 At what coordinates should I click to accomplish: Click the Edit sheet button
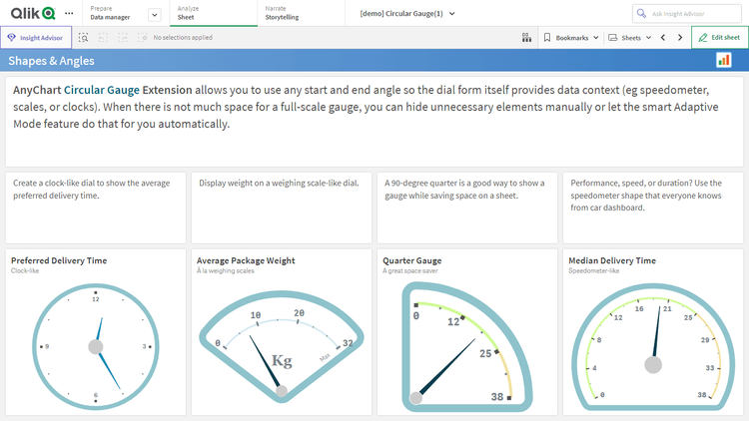(719, 37)
